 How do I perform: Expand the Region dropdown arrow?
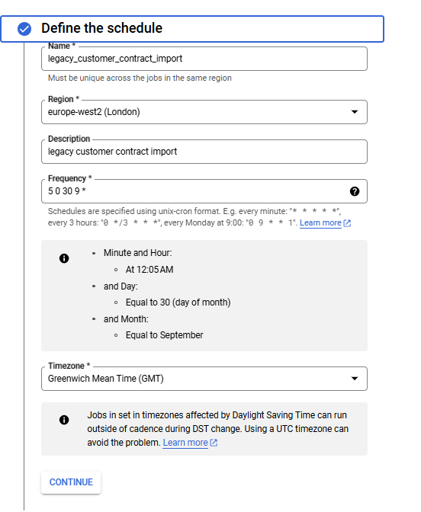coord(355,112)
